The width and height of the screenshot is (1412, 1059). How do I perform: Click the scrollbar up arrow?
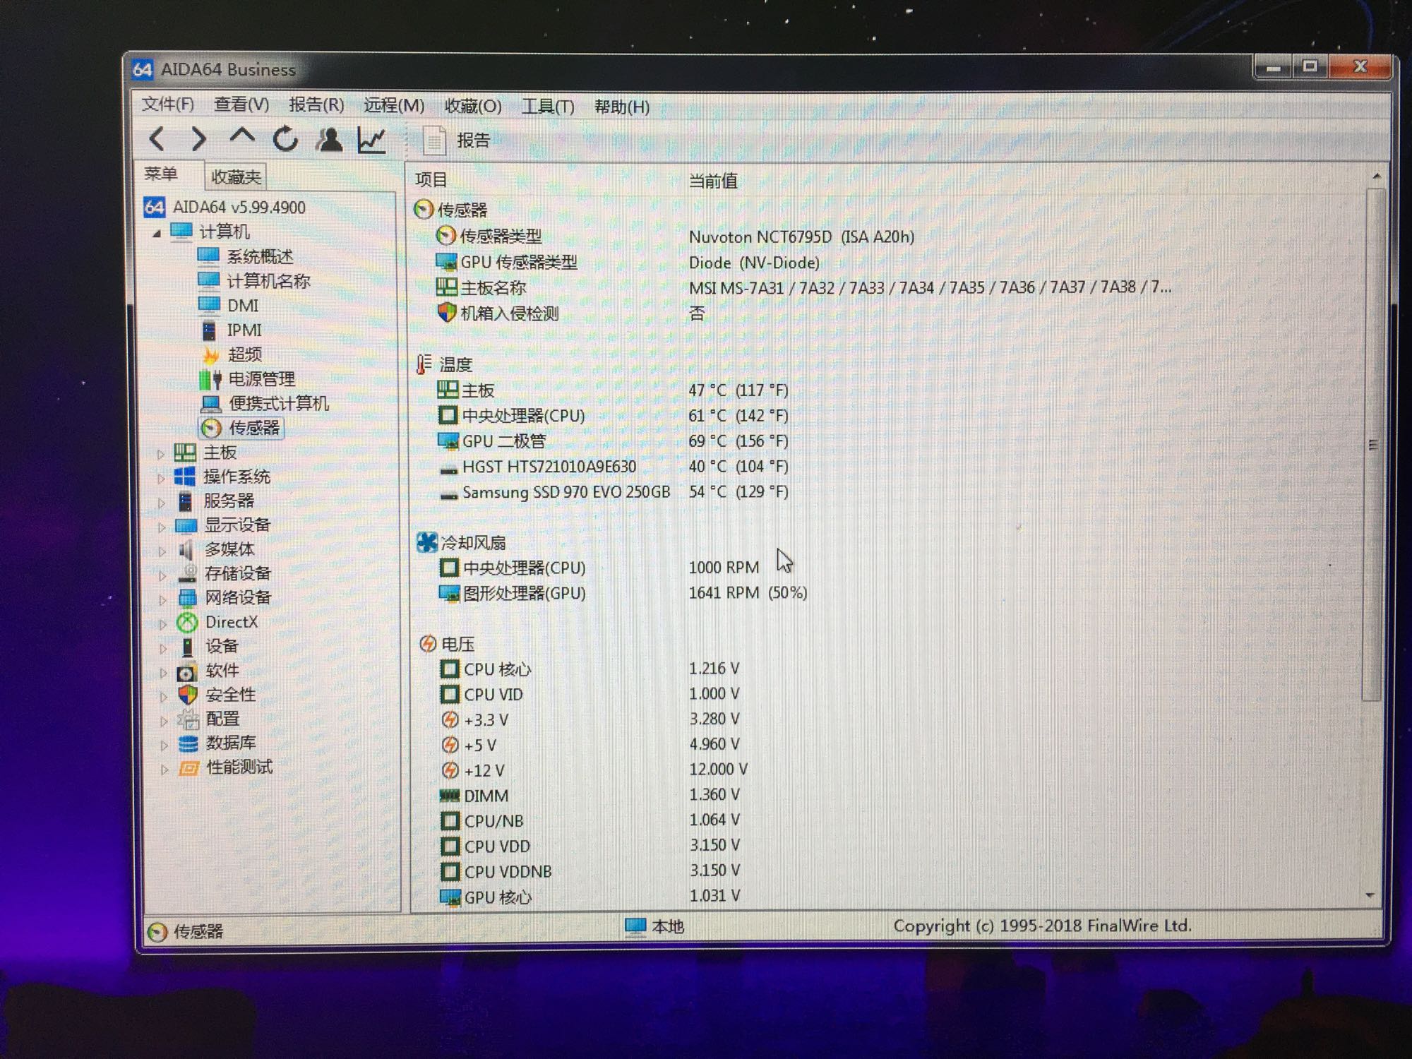point(1377,175)
